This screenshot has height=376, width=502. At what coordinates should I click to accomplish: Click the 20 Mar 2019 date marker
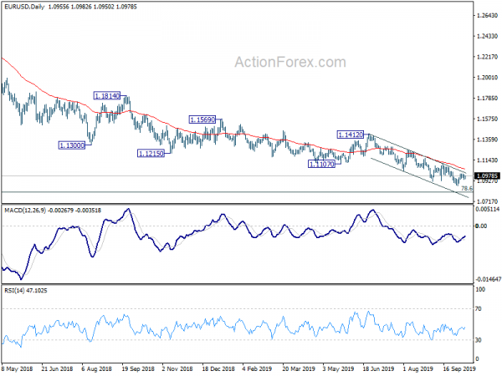[x=299, y=368]
